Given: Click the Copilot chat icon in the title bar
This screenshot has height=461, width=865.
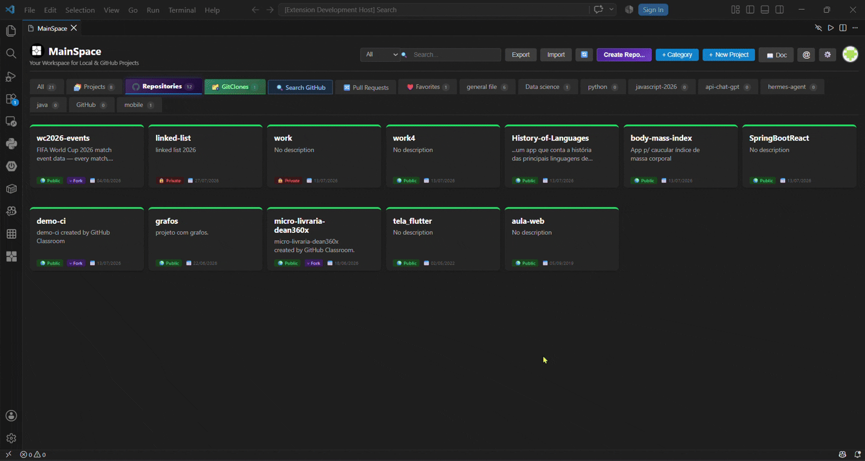Looking at the screenshot, I should click(x=598, y=10).
